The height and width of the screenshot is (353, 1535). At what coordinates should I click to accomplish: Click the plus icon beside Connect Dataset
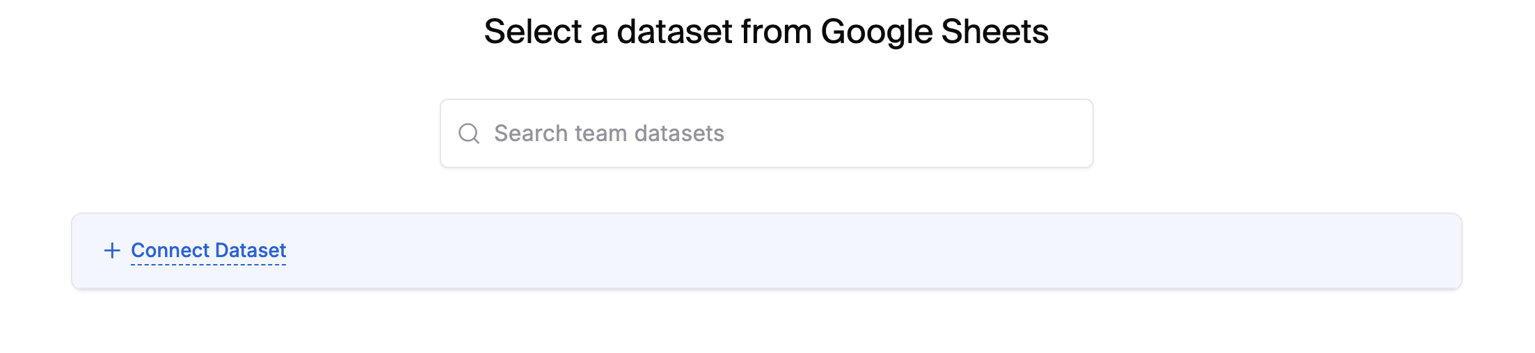[x=112, y=250]
